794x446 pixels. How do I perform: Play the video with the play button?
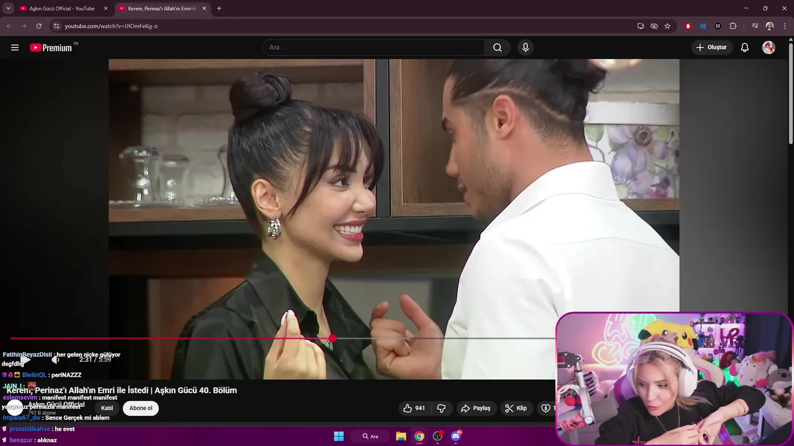[x=25, y=359]
